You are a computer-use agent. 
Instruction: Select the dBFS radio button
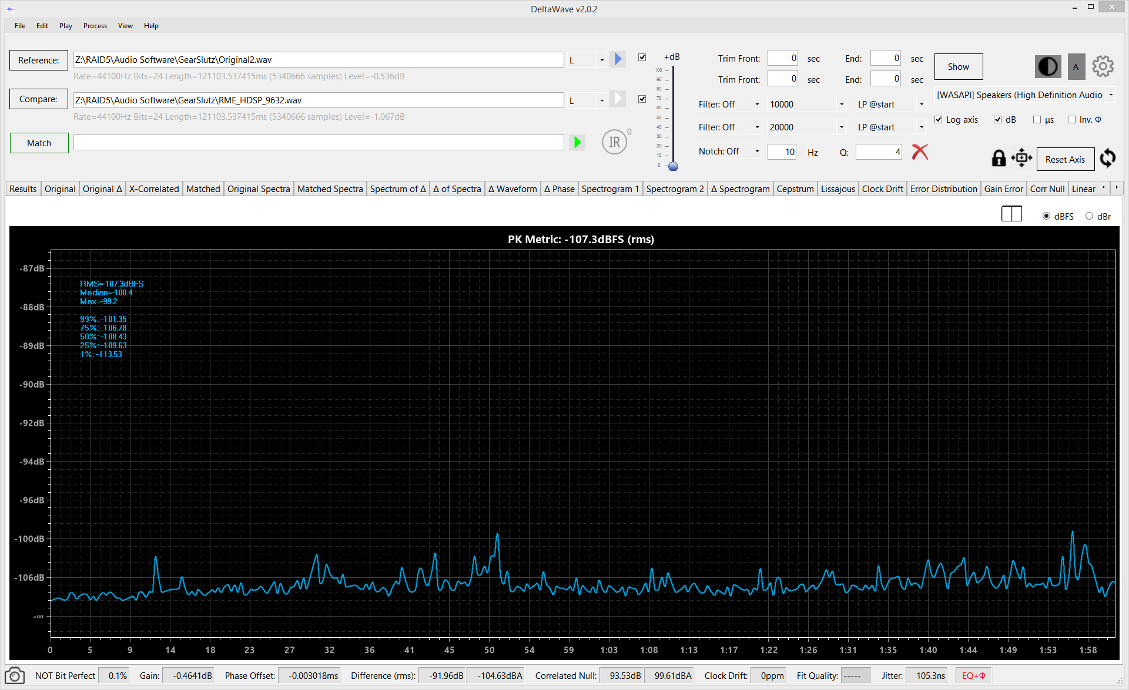tap(1046, 216)
